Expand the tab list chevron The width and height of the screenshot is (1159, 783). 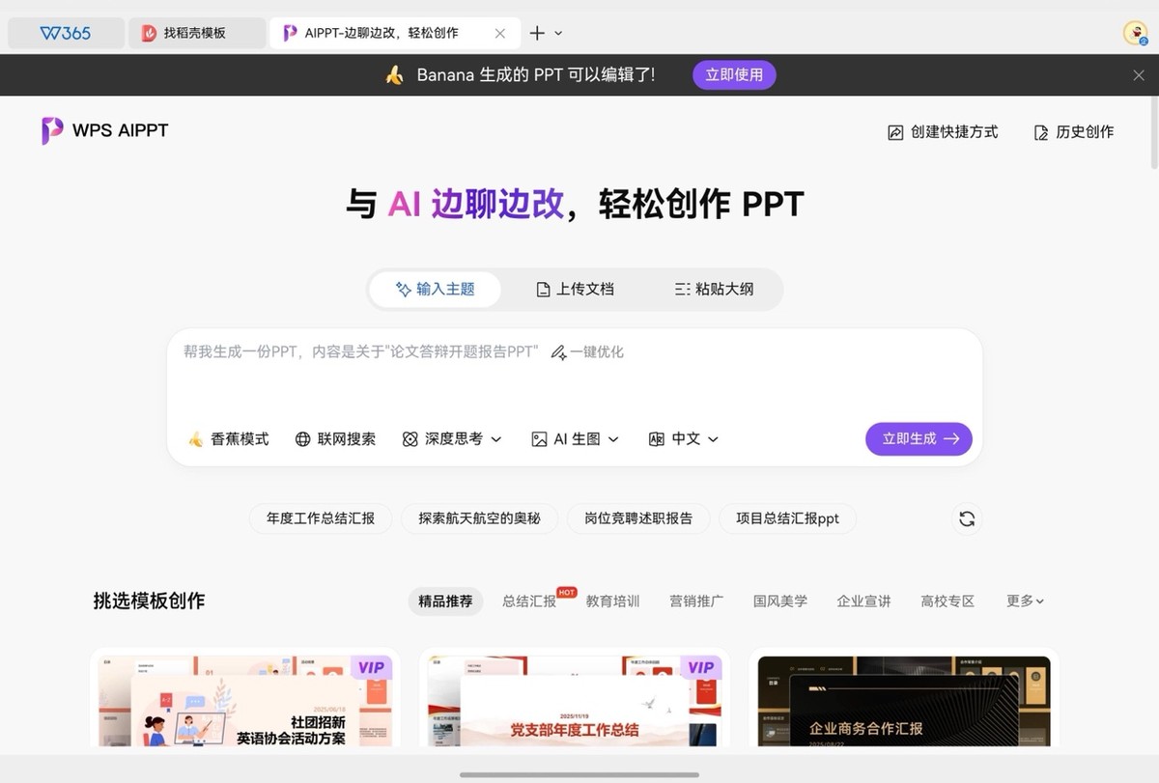(558, 33)
